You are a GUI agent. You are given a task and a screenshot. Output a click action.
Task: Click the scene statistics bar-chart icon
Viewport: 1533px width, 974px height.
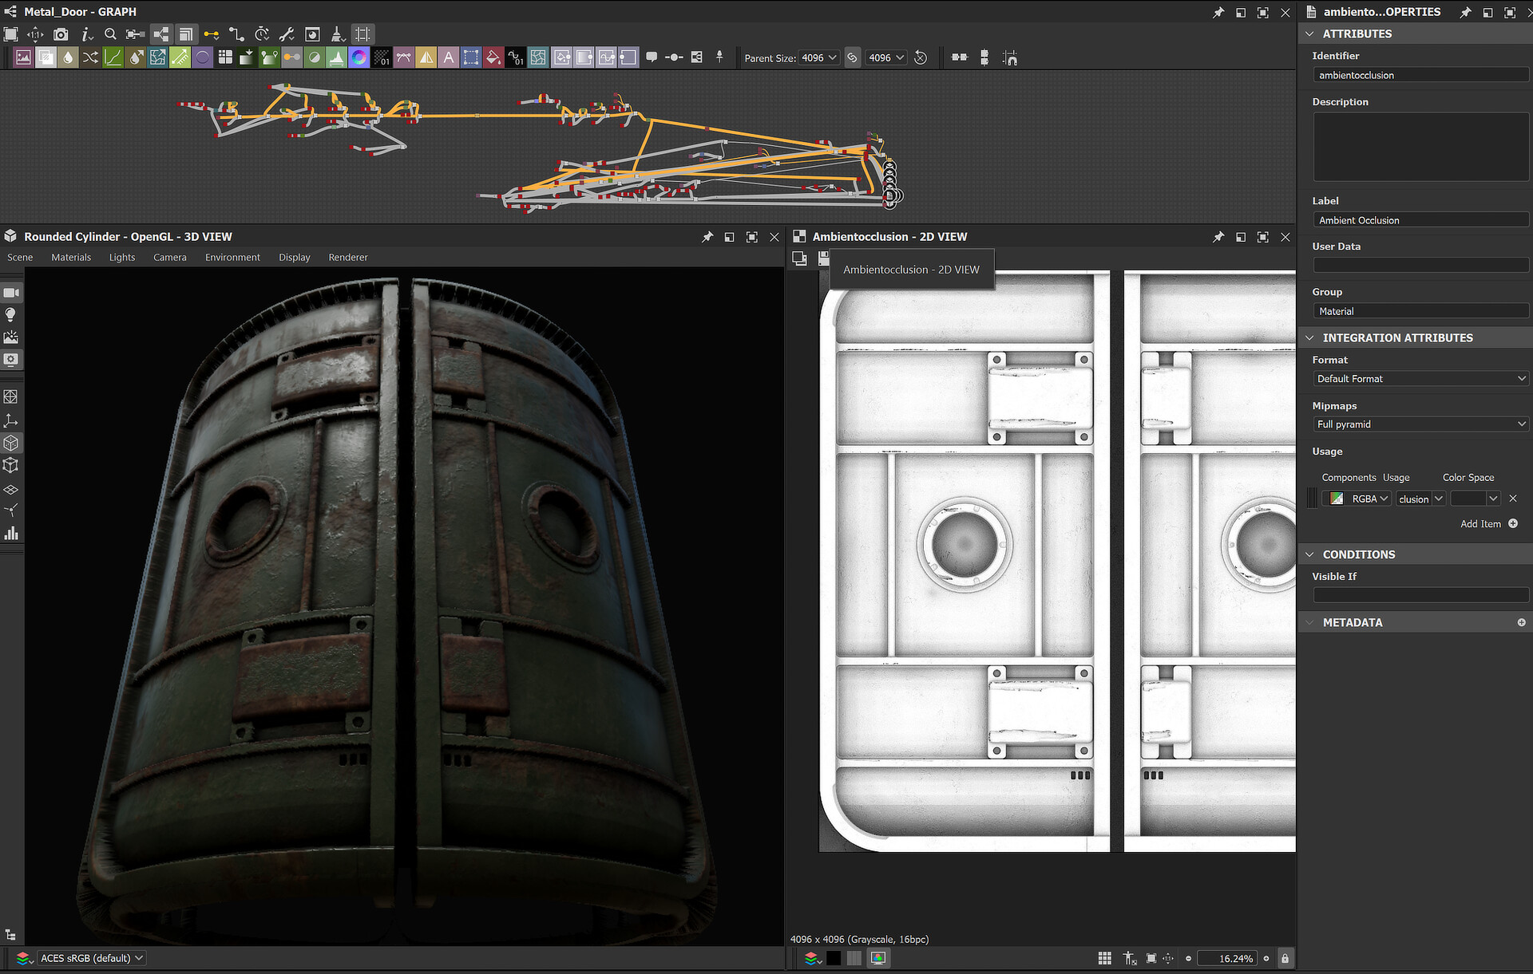point(10,533)
